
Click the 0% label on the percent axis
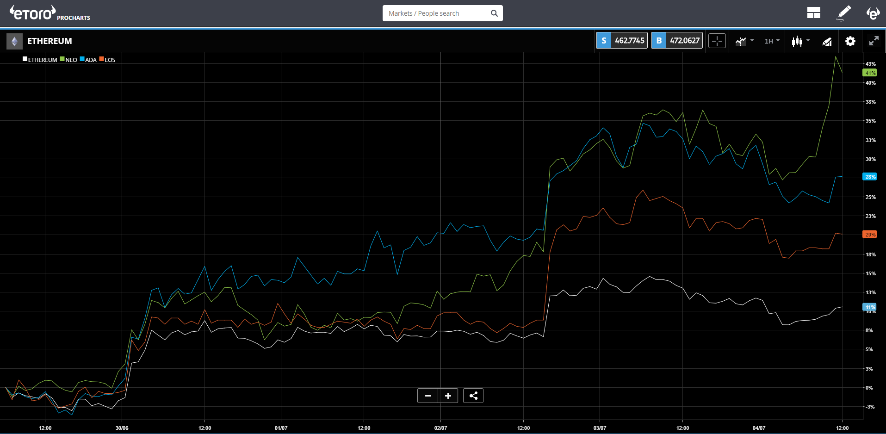click(869, 388)
